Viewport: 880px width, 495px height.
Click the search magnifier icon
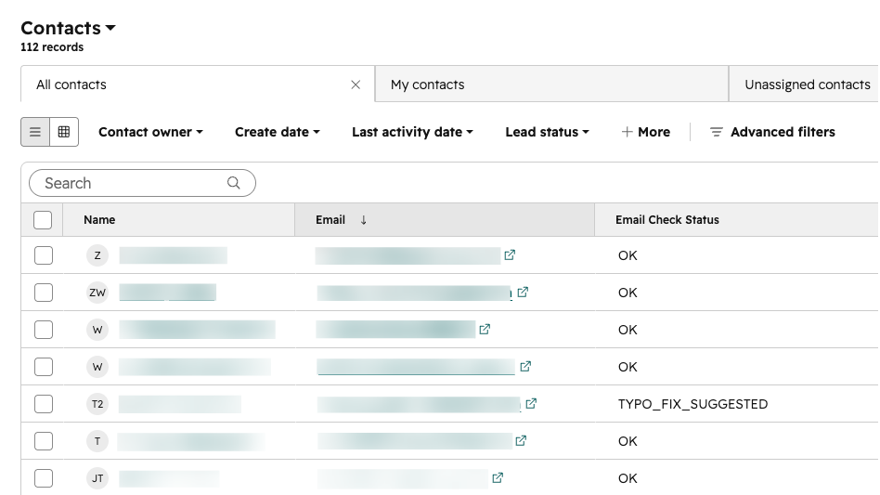[x=234, y=183]
